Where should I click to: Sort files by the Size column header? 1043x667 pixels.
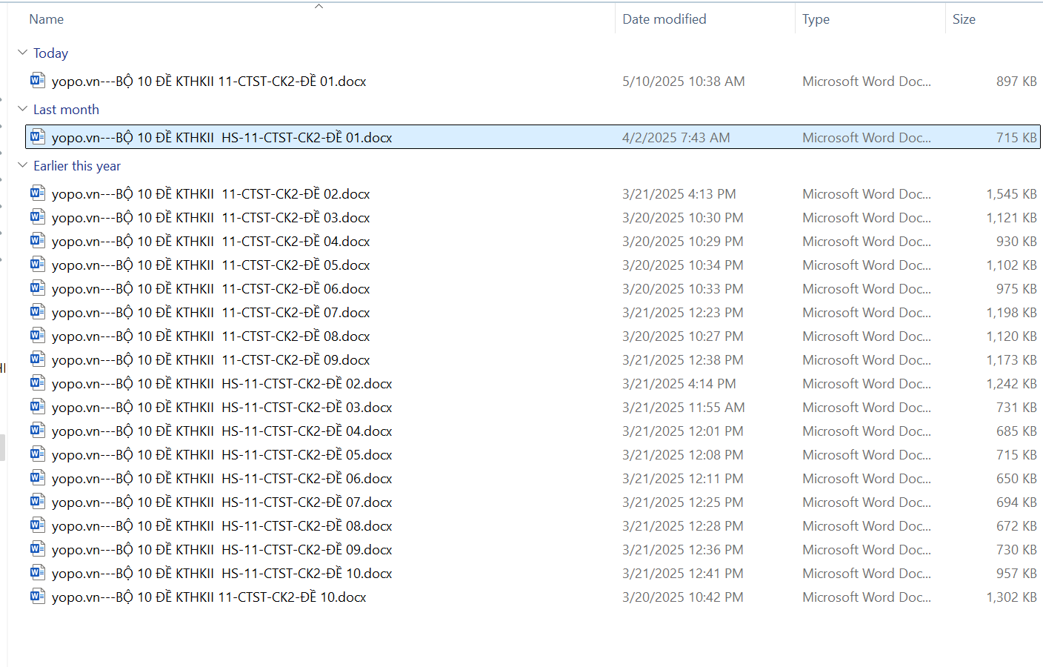point(963,19)
